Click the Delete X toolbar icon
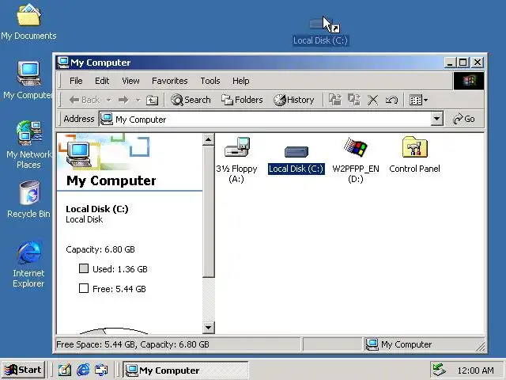The width and height of the screenshot is (506, 380). click(372, 100)
